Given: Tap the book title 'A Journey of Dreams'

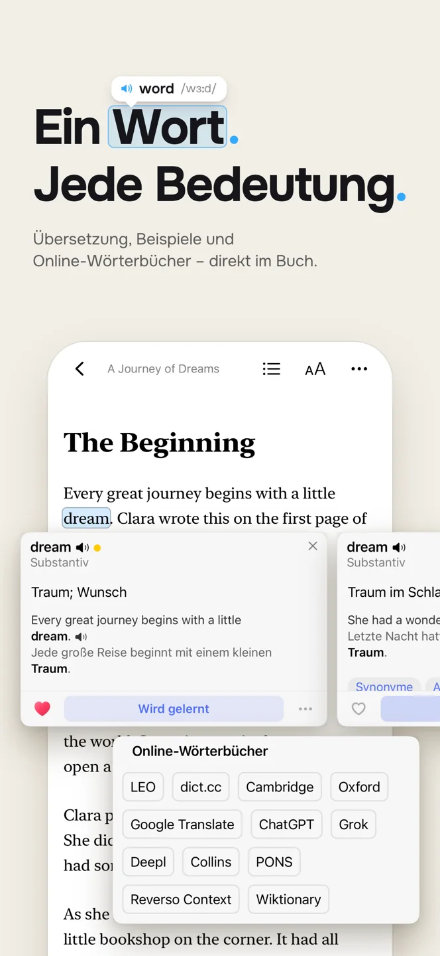Looking at the screenshot, I should (164, 369).
